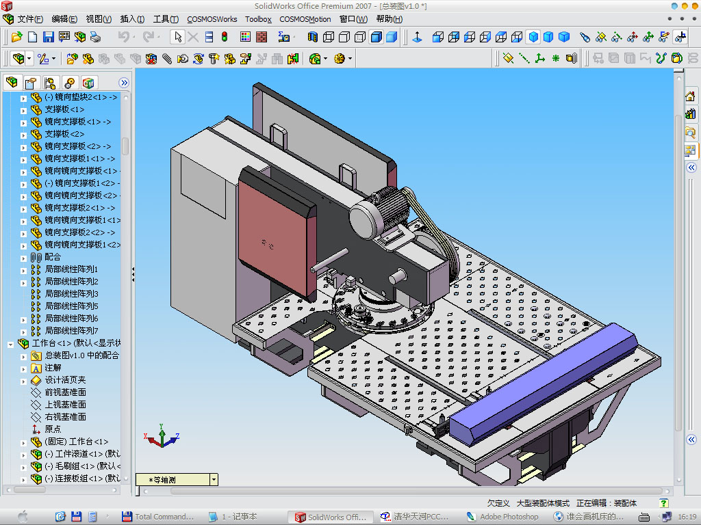Expand the manager pane double-arrow button

124,83
